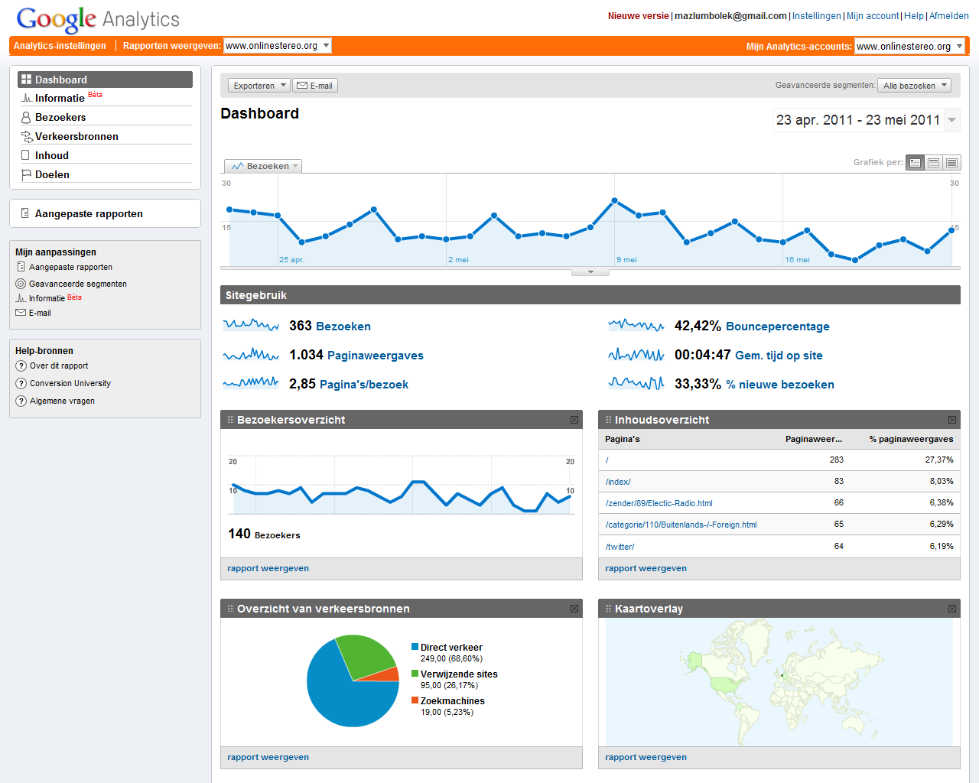The image size is (979, 783).
Task: Close the Kaartoverlay widget
Action: [952, 609]
